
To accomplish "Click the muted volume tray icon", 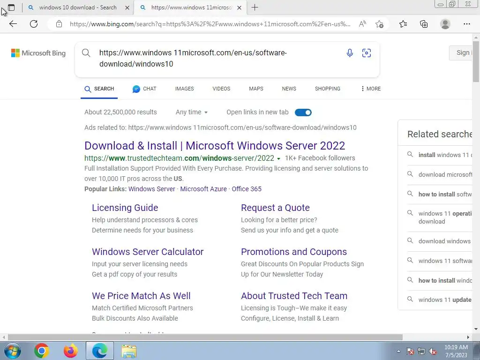I will tap(433, 351).
